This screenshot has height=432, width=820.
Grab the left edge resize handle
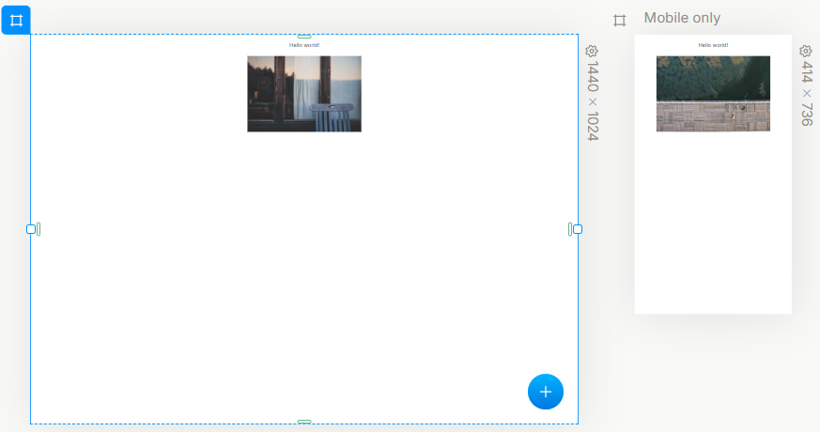click(31, 229)
